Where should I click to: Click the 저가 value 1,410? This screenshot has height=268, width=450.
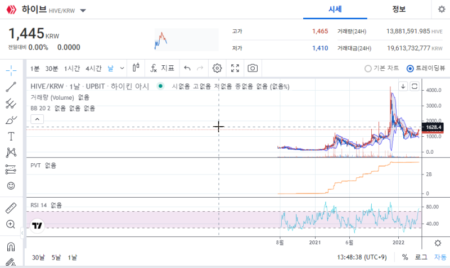click(320, 48)
